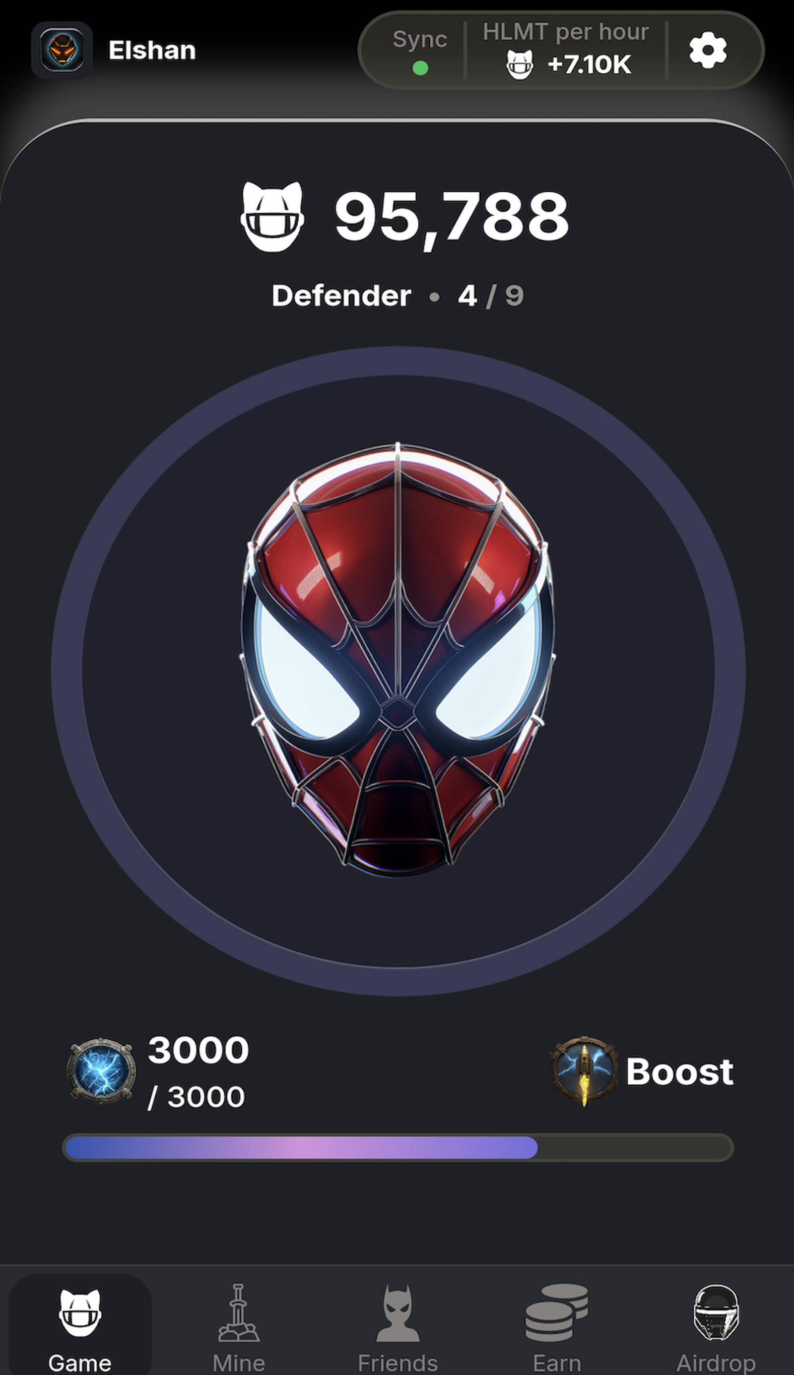This screenshot has height=1375, width=794.
Task: Click the cat helmet icon beside the balance
Action: 272,217
